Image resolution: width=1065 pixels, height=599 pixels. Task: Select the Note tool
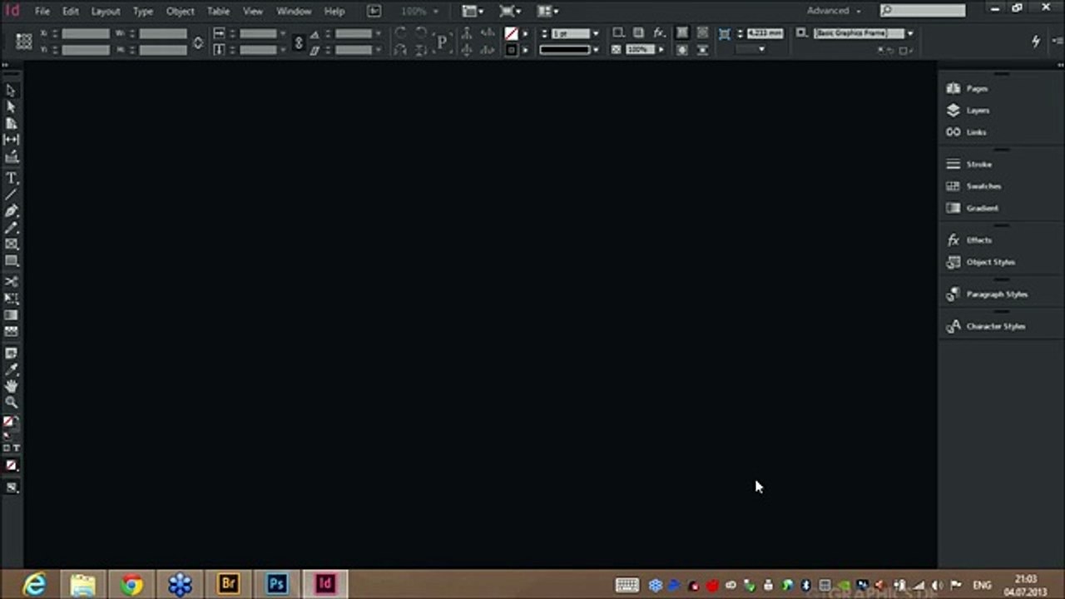tap(11, 353)
